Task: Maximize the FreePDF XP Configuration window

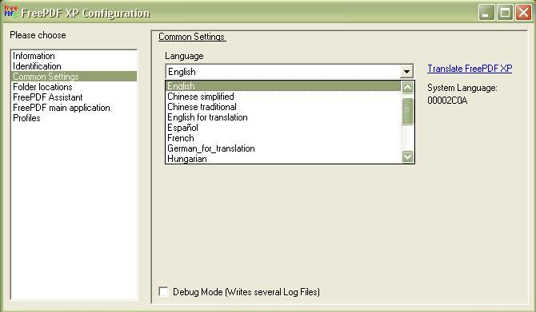Action: coord(505,13)
